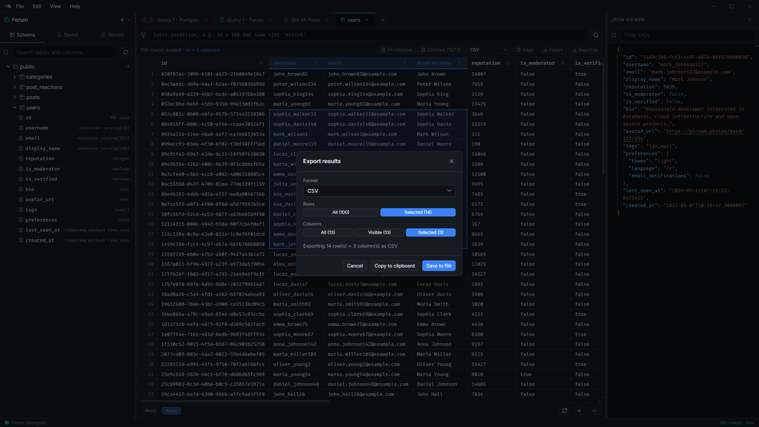The height and width of the screenshot is (427, 759).
Task: Click the Export as toolbar button
Action: [x=585, y=50]
